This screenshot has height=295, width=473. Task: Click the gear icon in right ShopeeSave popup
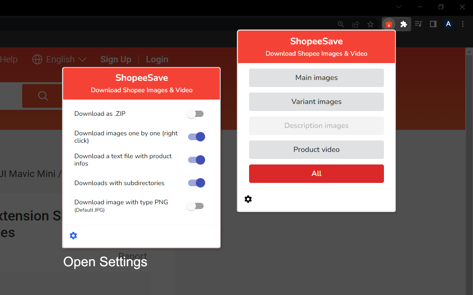pyautogui.click(x=248, y=199)
